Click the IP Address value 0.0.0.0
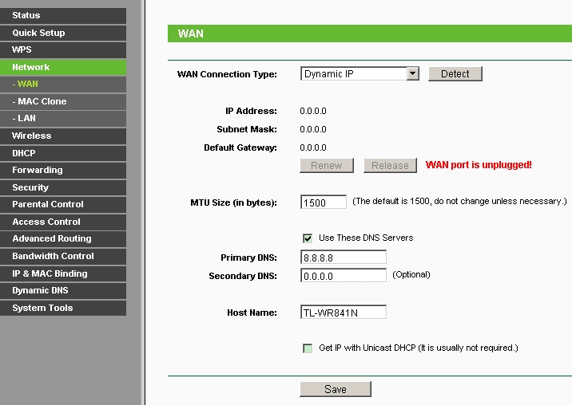 [x=313, y=111]
